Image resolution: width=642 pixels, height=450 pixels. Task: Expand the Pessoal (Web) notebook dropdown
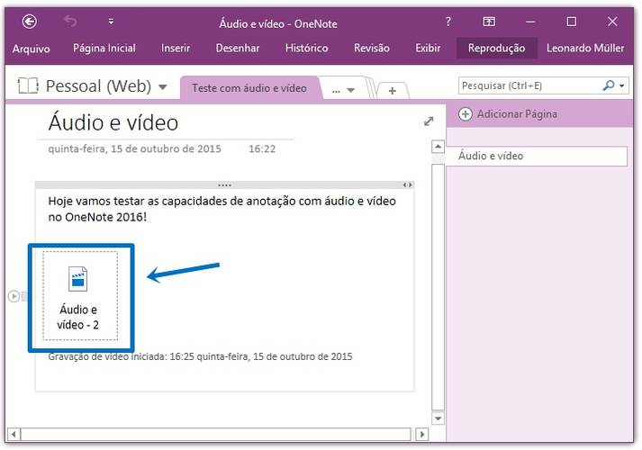pos(163,86)
